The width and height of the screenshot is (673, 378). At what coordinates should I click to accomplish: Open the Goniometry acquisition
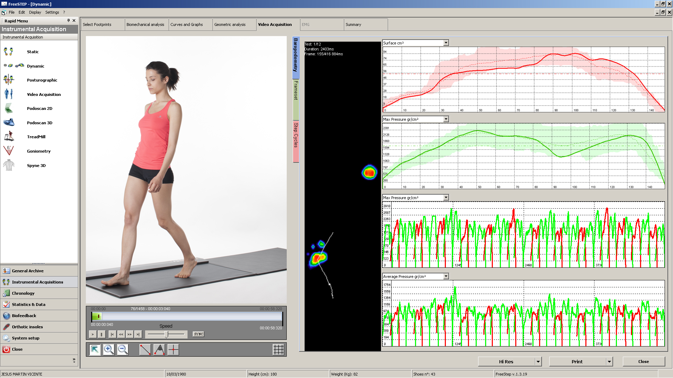[39, 151]
